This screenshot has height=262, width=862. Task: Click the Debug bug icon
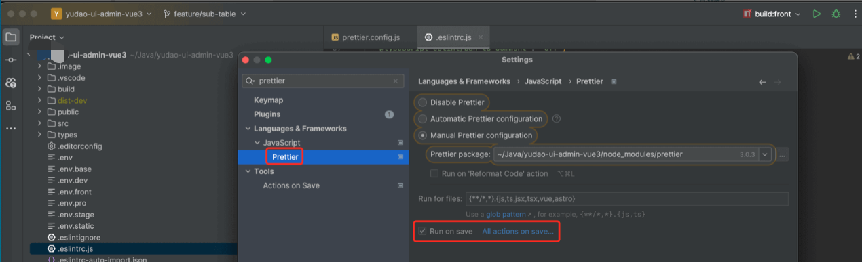(836, 14)
